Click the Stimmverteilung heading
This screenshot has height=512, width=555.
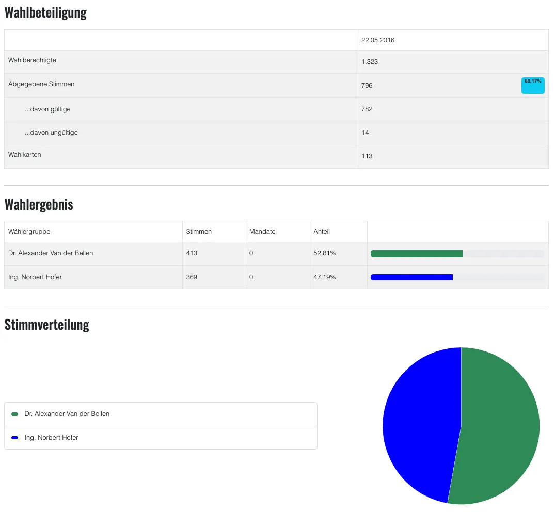46,325
